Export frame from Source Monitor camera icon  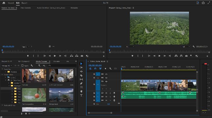tap(82, 56)
